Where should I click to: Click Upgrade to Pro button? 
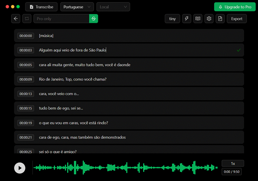click(x=235, y=7)
